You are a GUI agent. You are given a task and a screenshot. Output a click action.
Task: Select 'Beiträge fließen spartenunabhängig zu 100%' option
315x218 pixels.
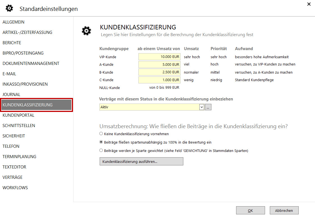click(101, 142)
